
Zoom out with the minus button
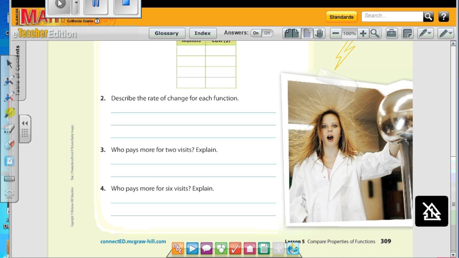point(336,33)
